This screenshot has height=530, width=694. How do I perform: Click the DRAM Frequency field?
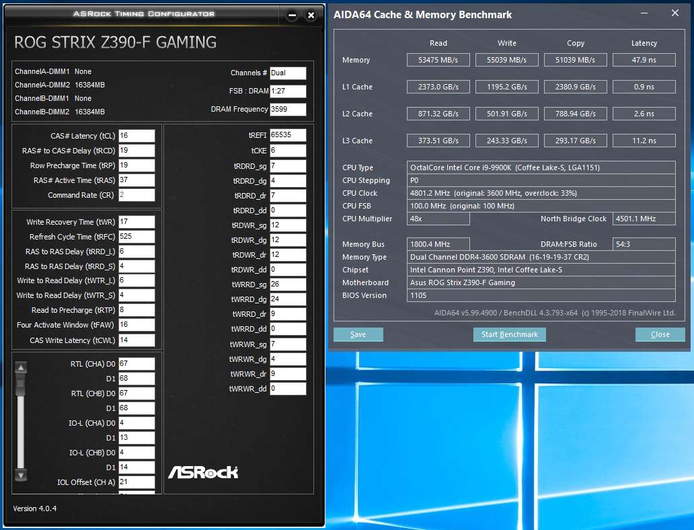pos(288,109)
